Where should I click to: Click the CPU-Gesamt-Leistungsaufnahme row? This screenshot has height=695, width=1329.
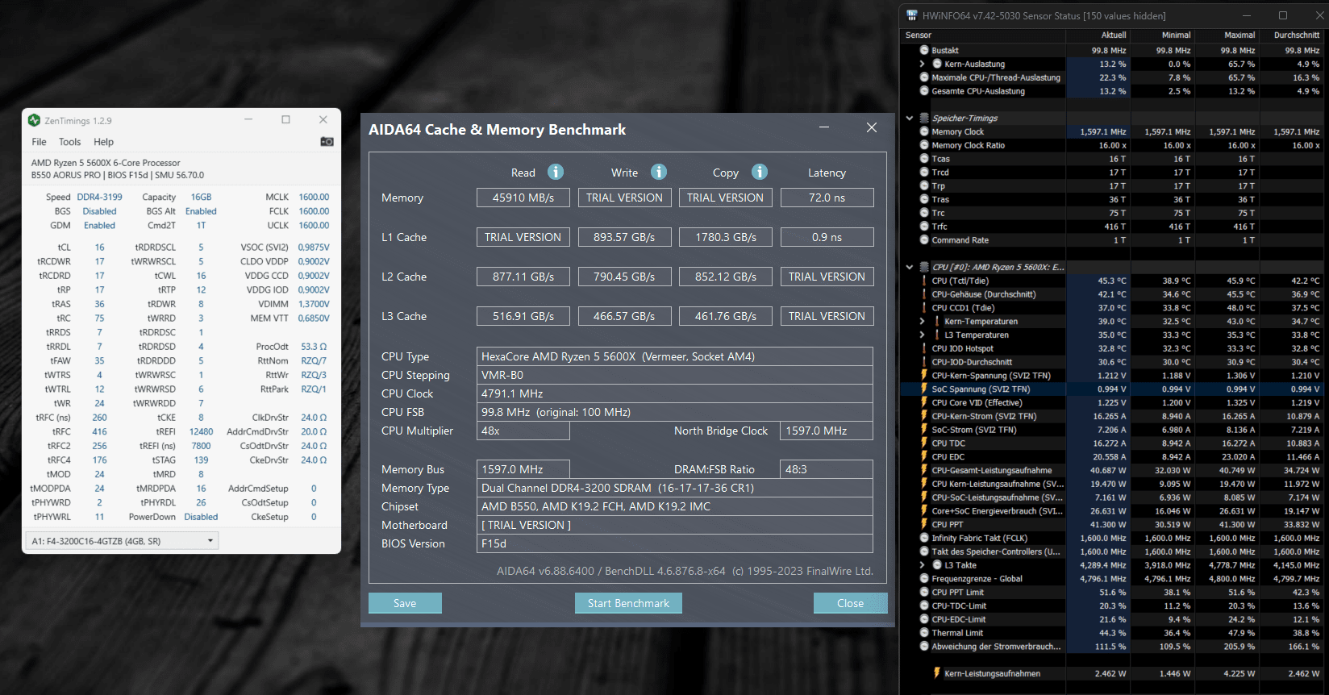[1114, 470]
